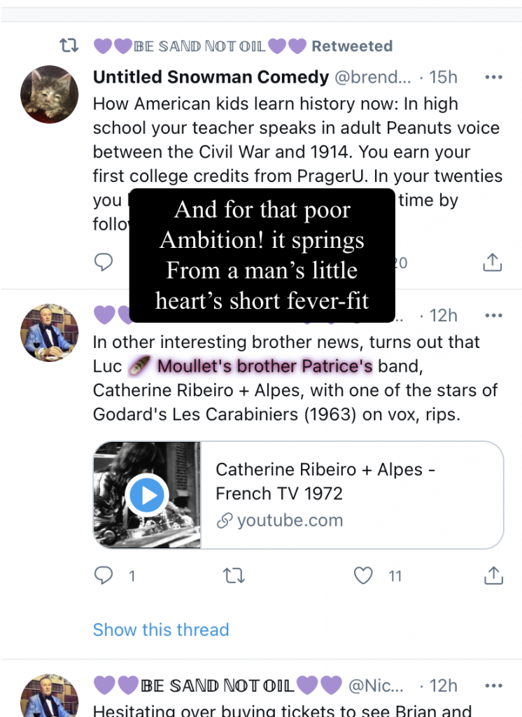Share the Untitled Snowman Comedy tweet

tap(493, 263)
